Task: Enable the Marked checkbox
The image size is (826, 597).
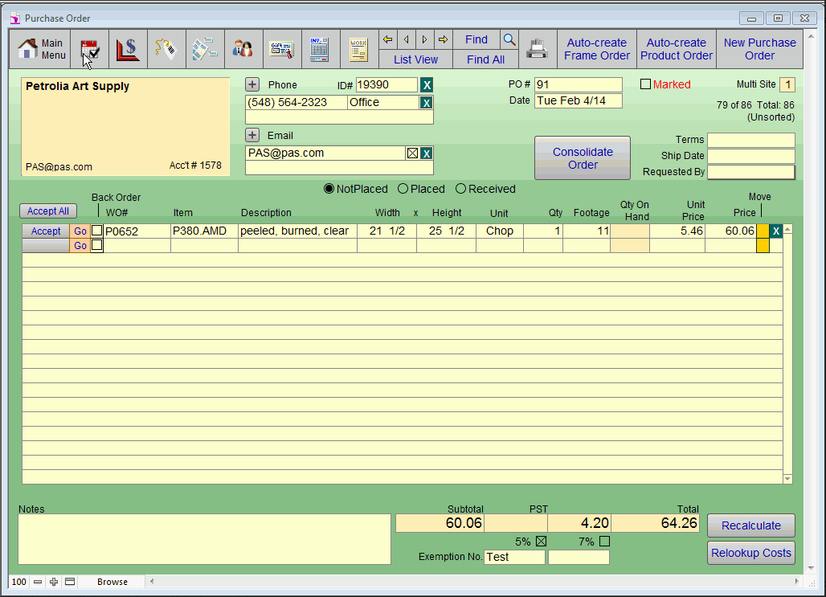Action: click(x=645, y=84)
